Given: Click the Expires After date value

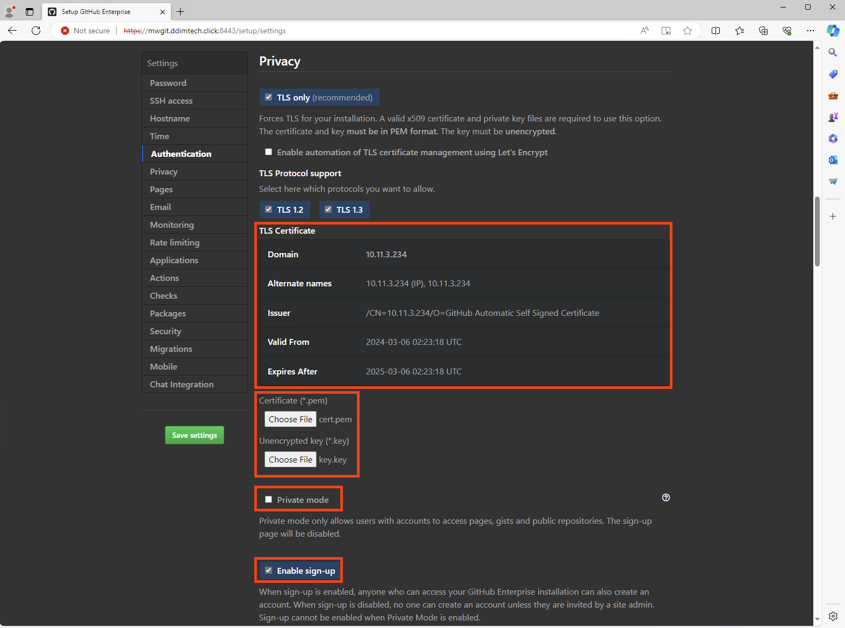Looking at the screenshot, I should coord(414,371).
